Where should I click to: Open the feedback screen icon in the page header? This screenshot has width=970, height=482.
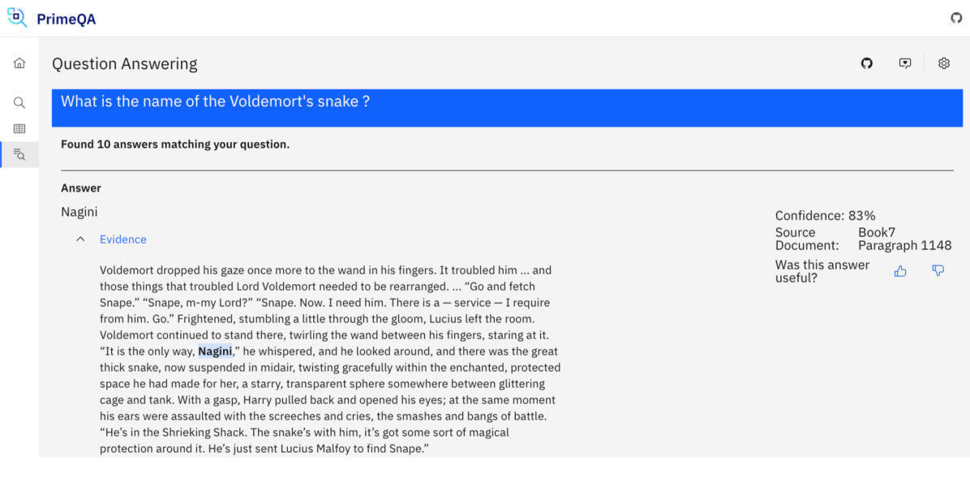905,63
